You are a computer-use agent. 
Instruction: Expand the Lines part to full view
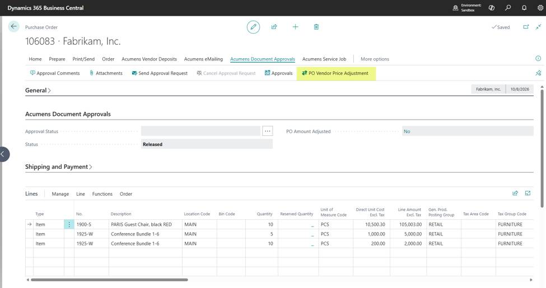tap(528, 193)
